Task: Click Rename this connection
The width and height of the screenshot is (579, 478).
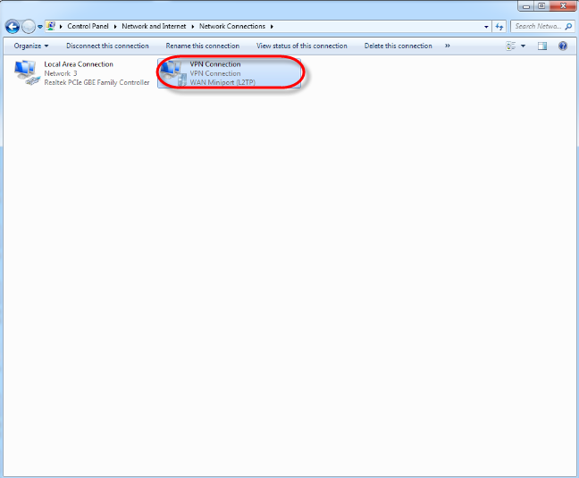Action: click(x=202, y=46)
